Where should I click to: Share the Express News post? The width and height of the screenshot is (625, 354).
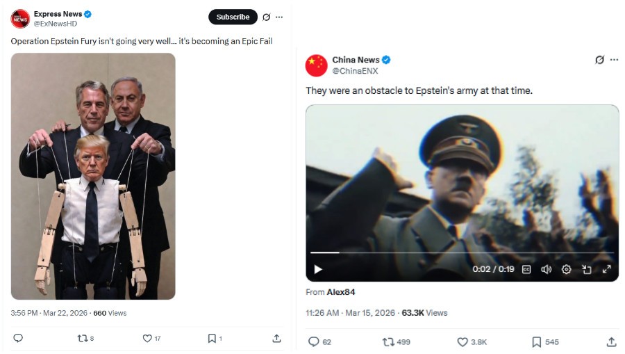click(x=276, y=339)
